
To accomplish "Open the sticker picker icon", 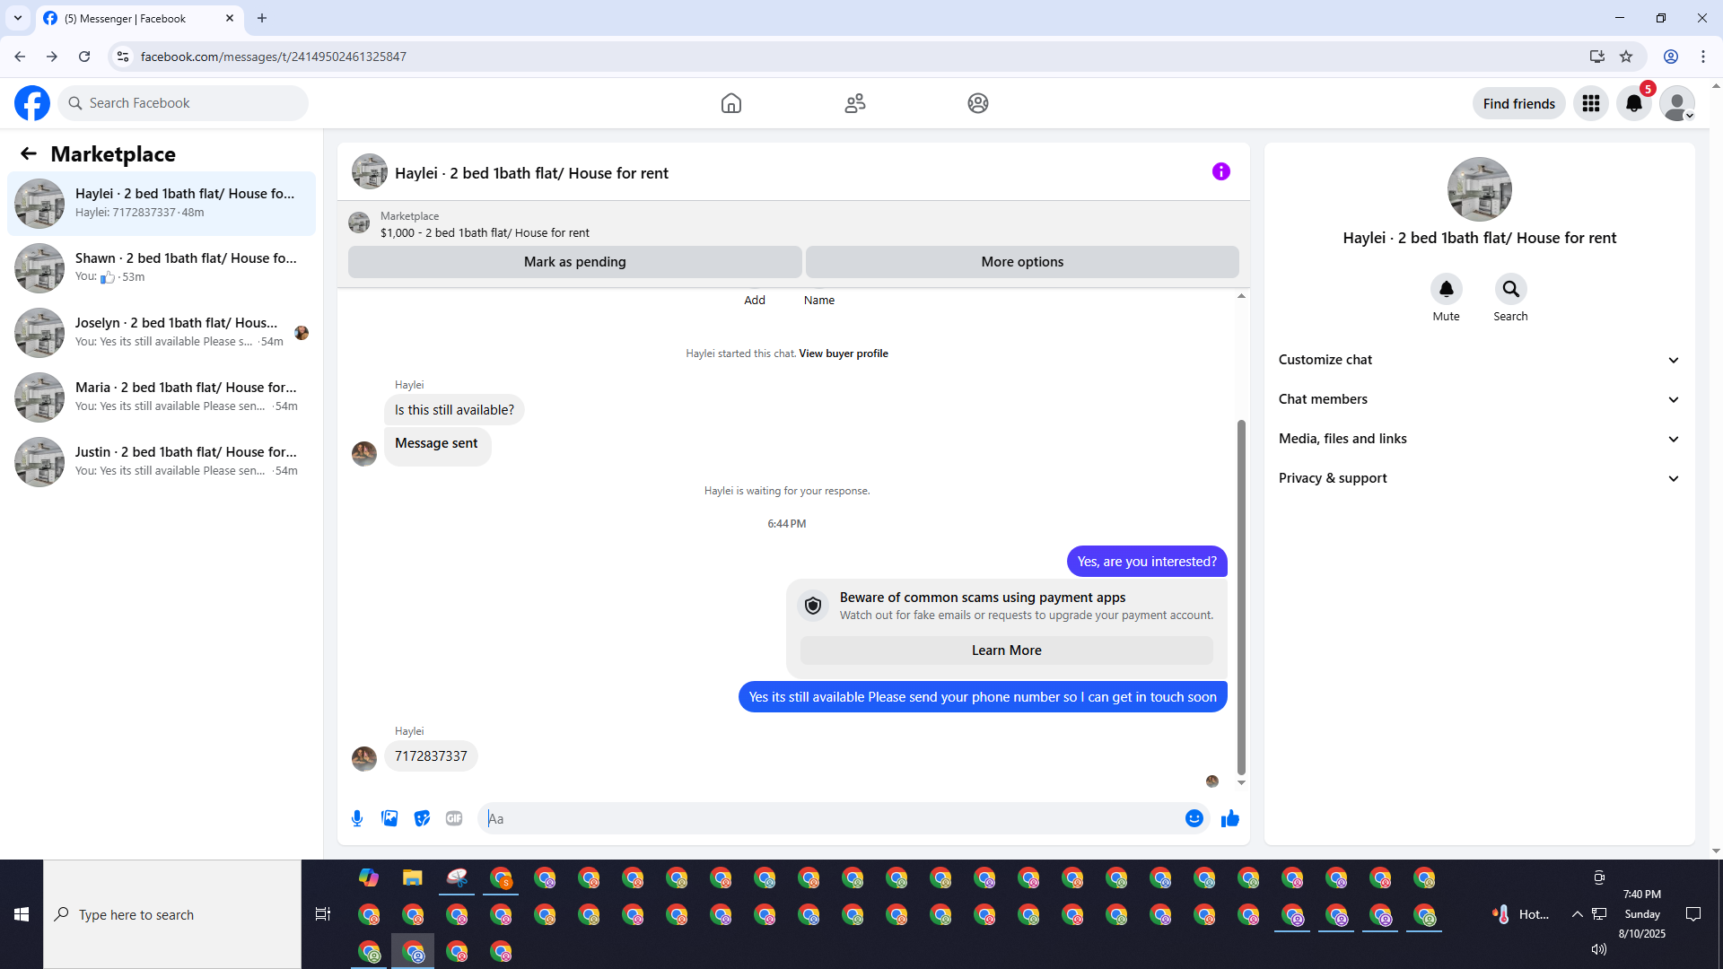I will coord(422,818).
